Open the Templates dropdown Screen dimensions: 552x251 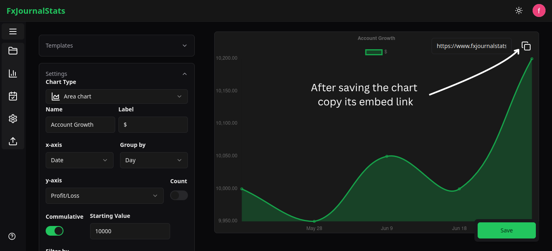pyautogui.click(x=116, y=46)
